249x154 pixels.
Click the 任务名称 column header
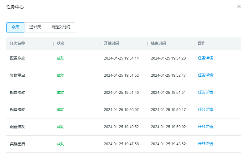[17, 43]
